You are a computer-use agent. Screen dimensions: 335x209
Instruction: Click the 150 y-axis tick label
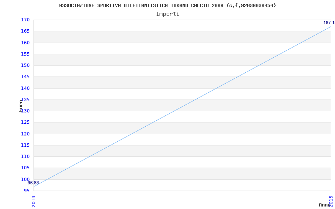pos(25,65)
